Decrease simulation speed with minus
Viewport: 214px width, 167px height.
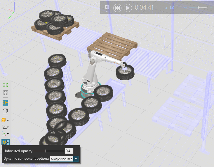coord(185,7)
